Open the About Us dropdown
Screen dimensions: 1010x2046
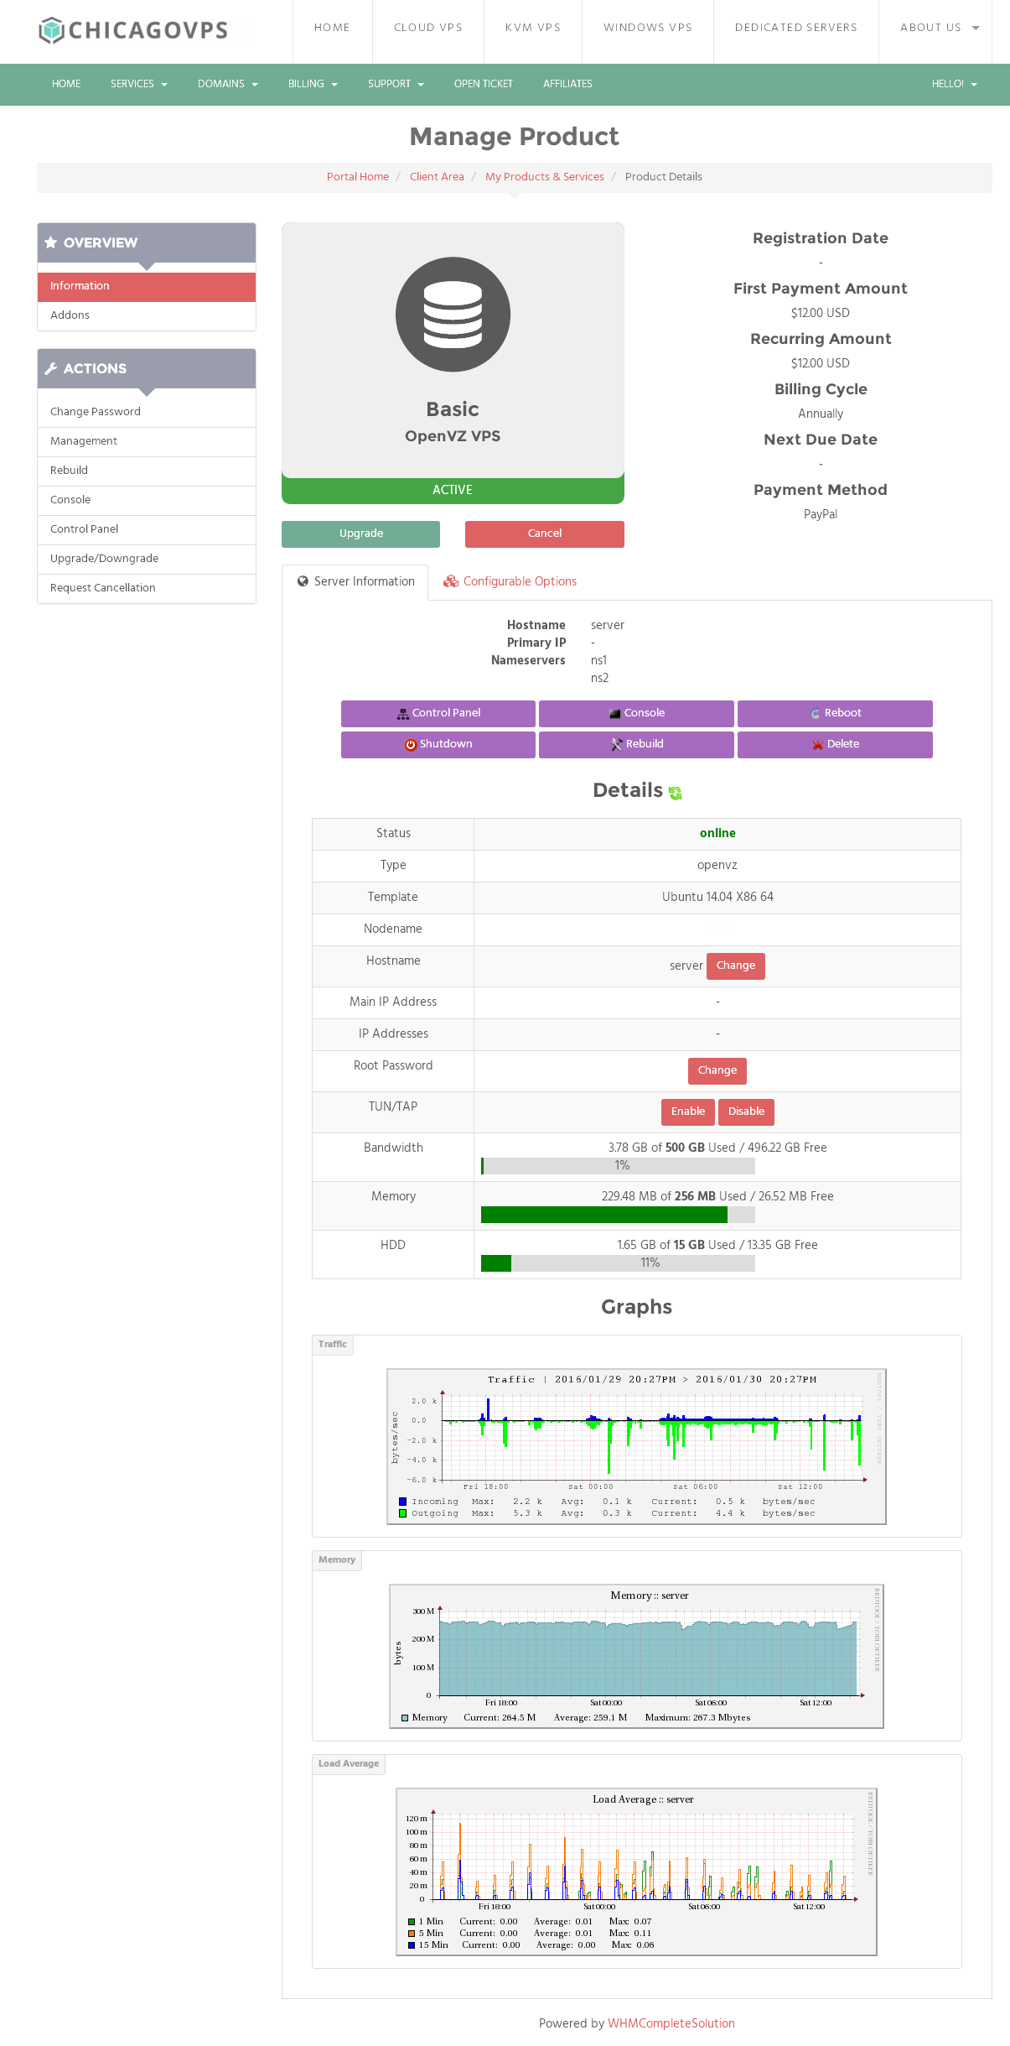[939, 28]
